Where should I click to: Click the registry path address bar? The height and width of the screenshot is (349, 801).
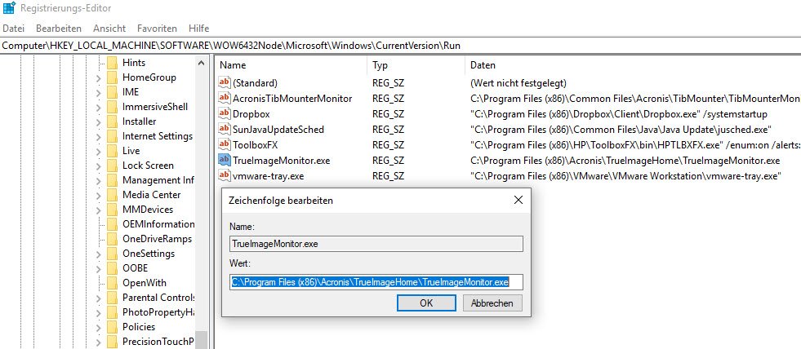pos(400,46)
